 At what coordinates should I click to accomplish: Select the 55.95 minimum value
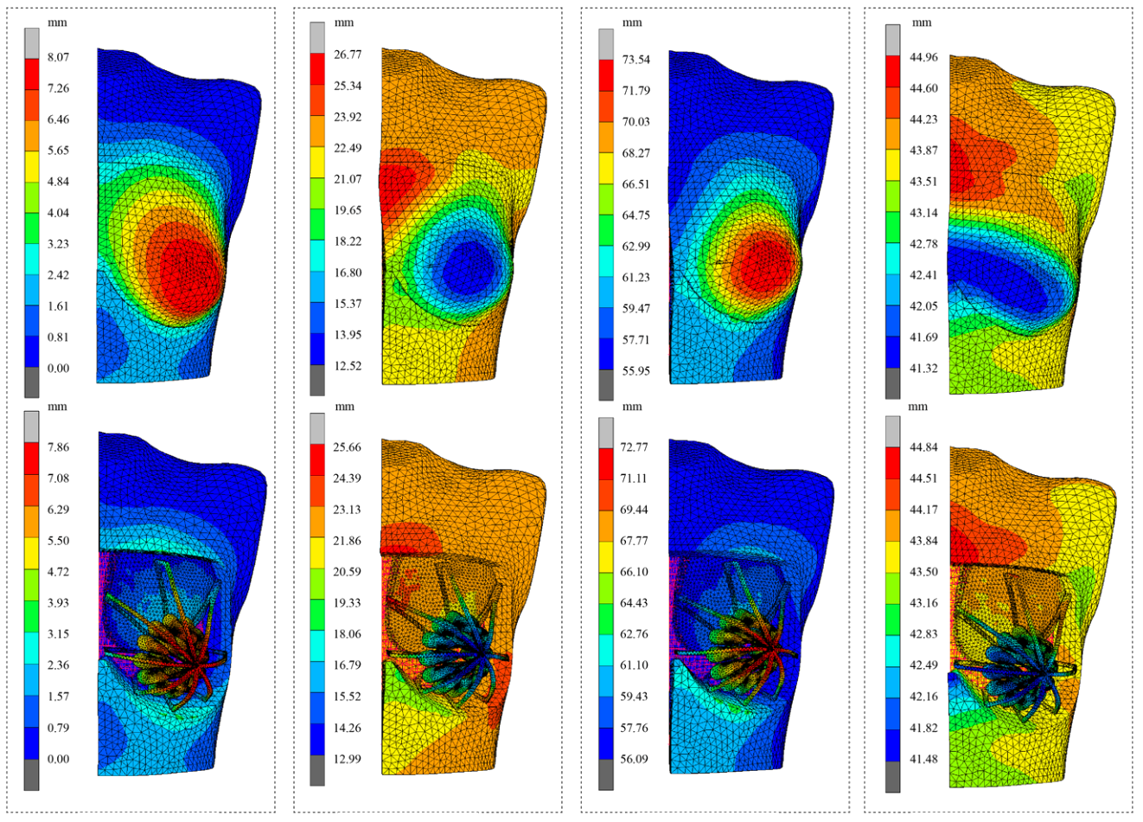(x=636, y=371)
